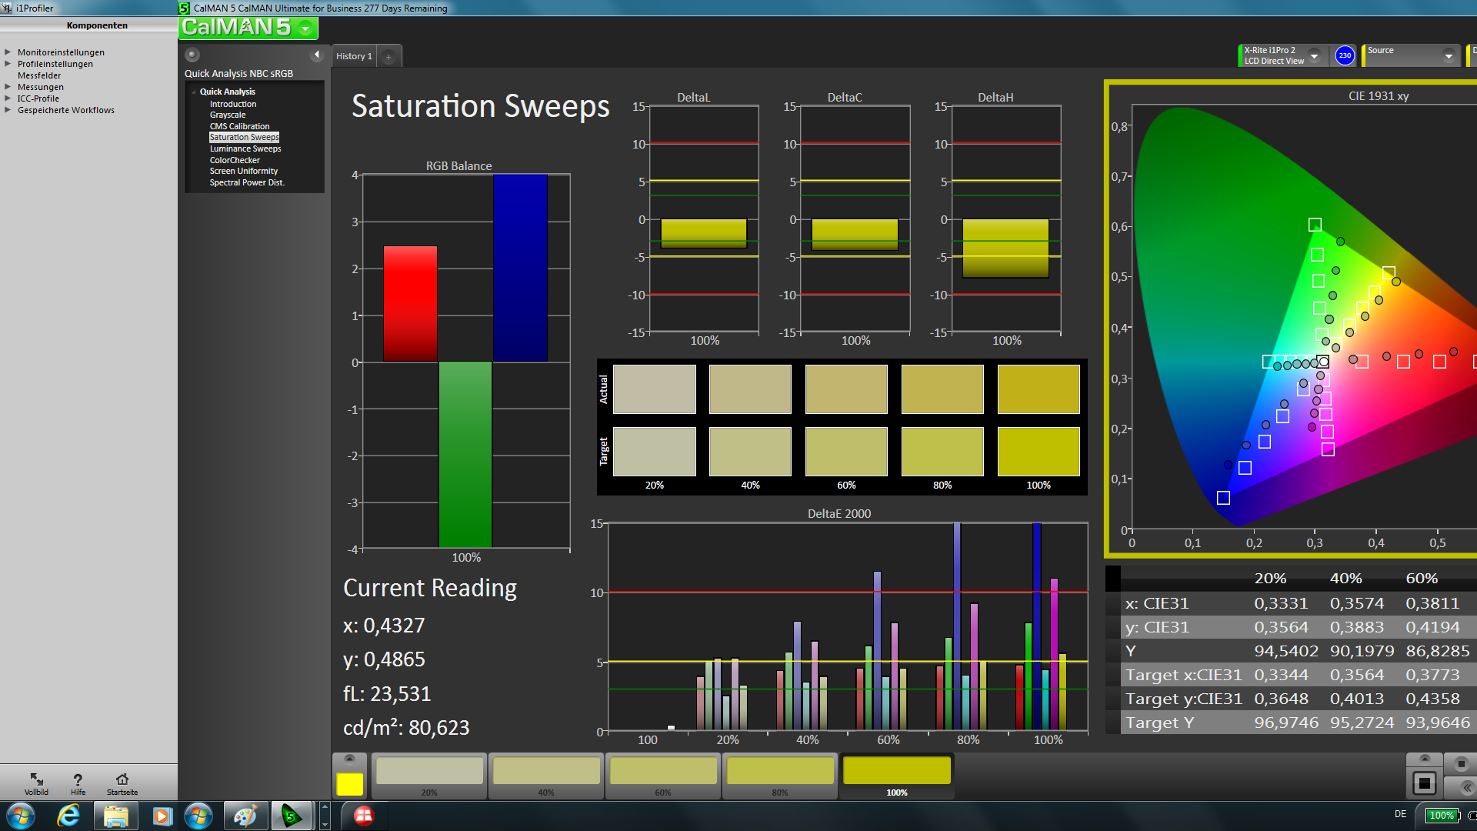Screen dimensions: 1477x831
Task: Go to the ColorChecker step
Action: (235, 160)
